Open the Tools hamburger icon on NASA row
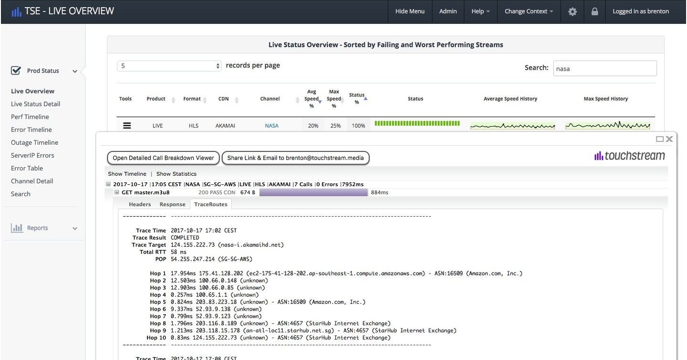The image size is (687, 360). click(x=126, y=125)
